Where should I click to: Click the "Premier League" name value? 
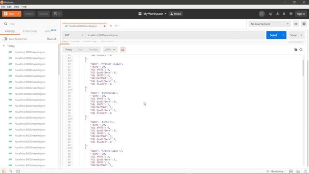coord(112,64)
